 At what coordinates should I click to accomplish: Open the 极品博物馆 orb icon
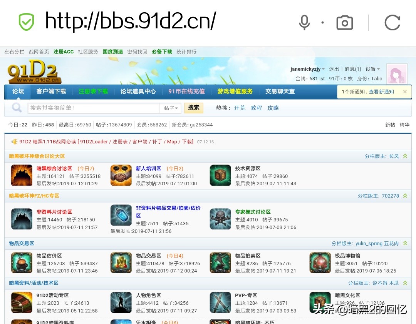click(320, 263)
